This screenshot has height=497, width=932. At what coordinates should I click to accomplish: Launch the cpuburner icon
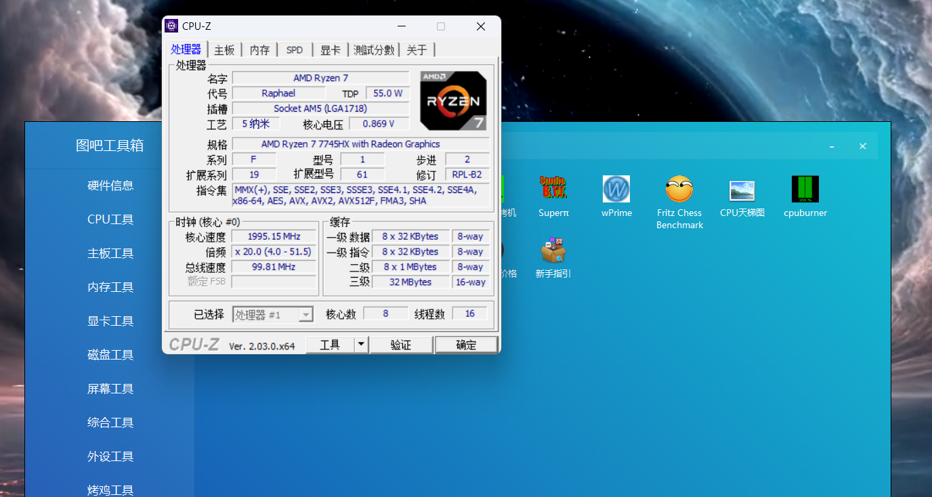pyautogui.click(x=805, y=189)
